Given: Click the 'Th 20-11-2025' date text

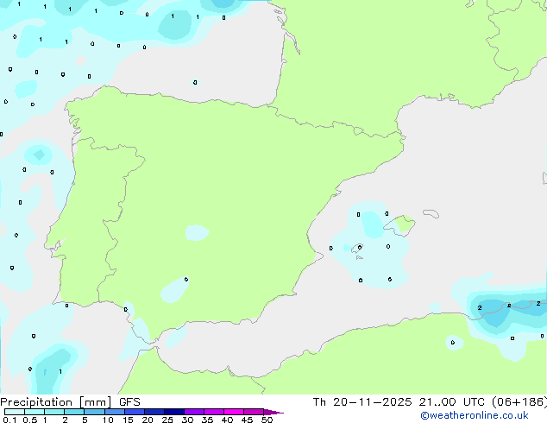Looking at the screenshot, I should (362, 402).
